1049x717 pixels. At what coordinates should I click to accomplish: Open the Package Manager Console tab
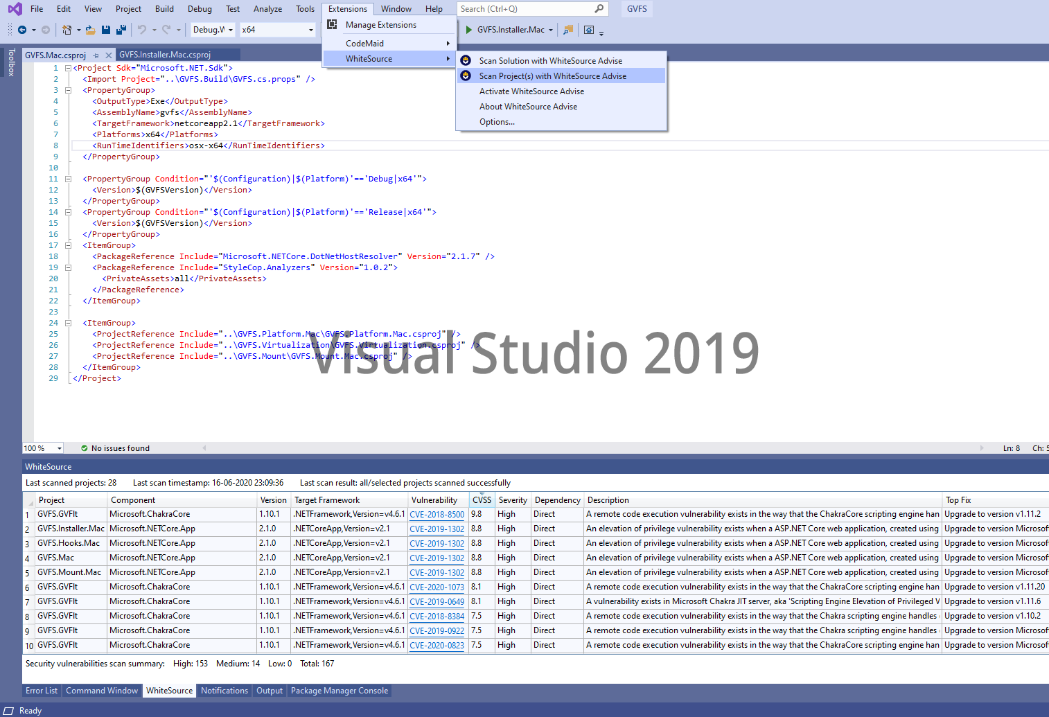[340, 691]
